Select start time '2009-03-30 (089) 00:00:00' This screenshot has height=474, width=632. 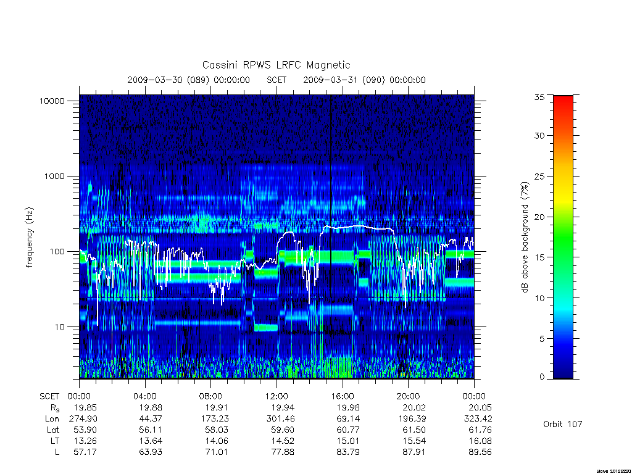pyautogui.click(x=189, y=80)
